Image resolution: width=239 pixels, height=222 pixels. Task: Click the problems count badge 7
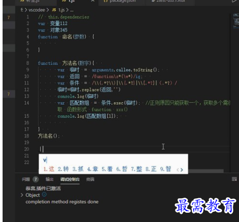coord(36,180)
